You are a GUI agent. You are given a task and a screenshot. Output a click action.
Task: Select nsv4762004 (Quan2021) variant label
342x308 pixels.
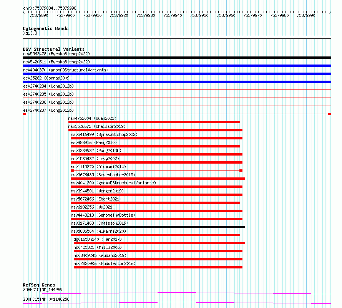92,118
